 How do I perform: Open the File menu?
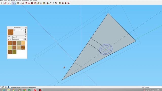[1, 1]
